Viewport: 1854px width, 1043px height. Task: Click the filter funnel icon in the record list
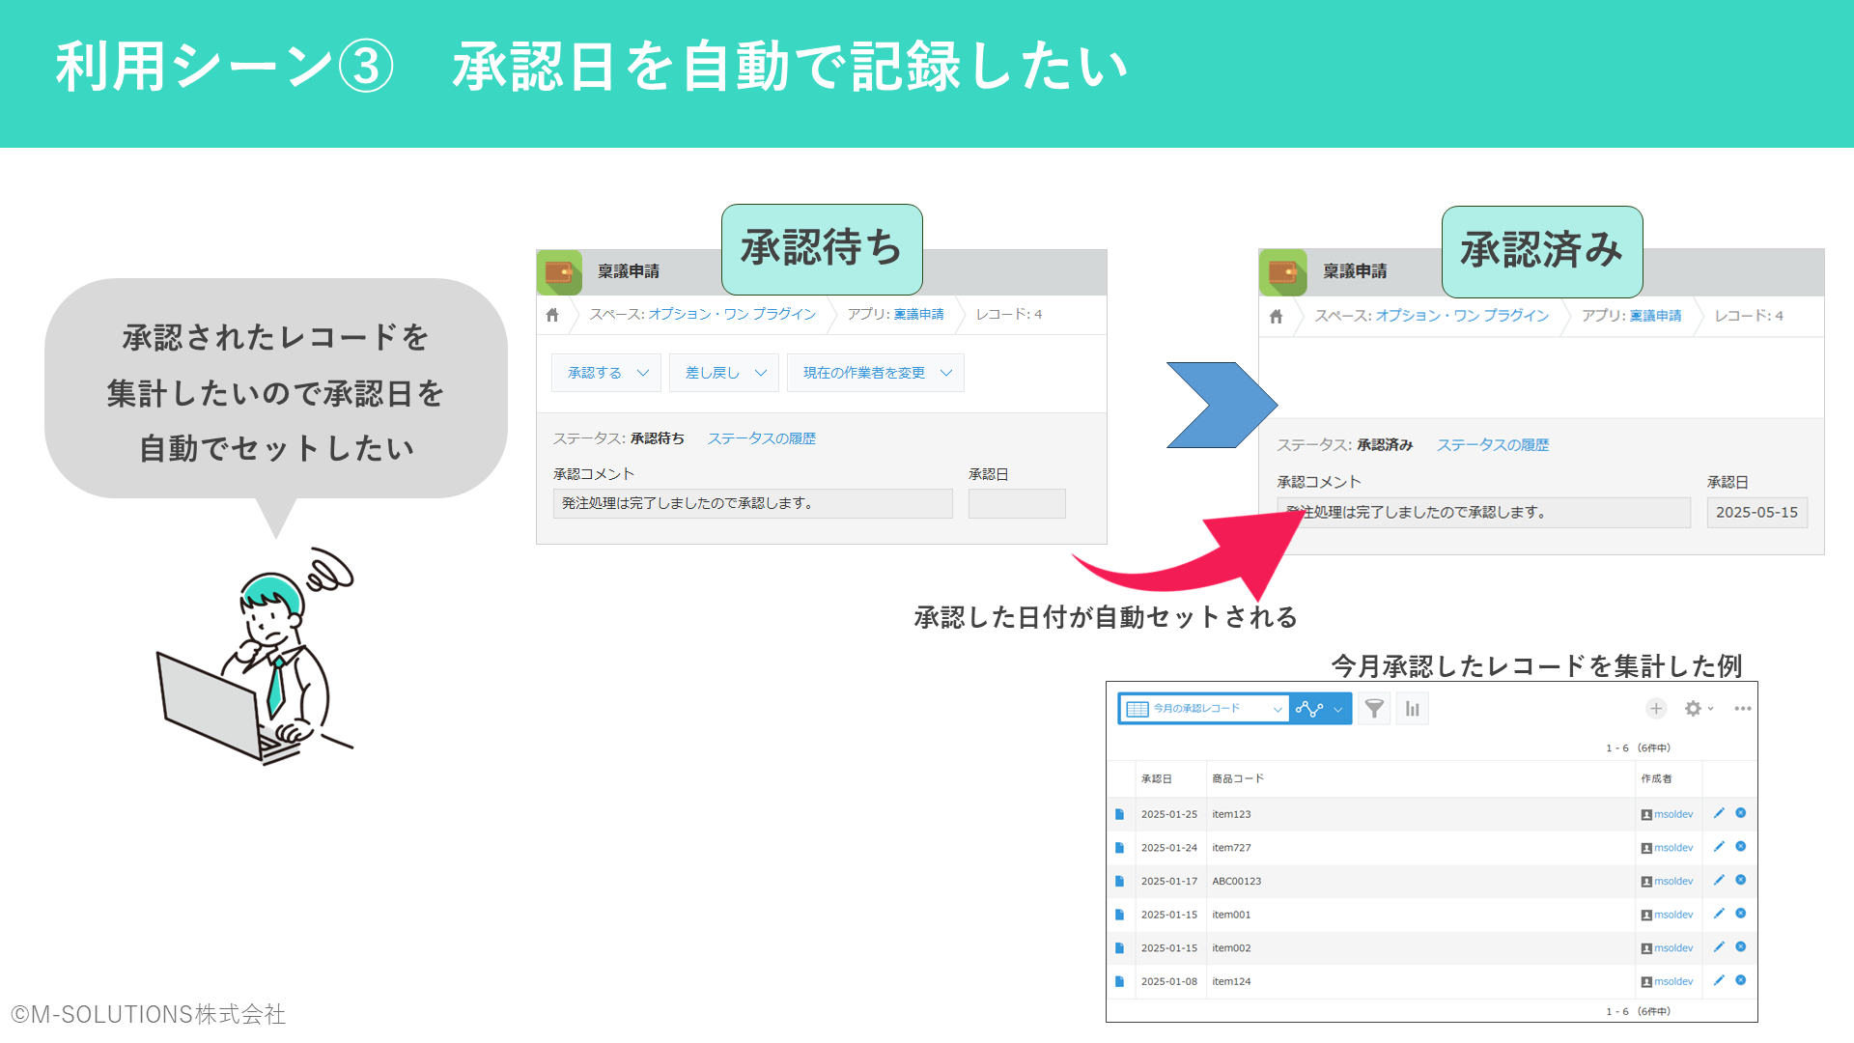(1373, 709)
